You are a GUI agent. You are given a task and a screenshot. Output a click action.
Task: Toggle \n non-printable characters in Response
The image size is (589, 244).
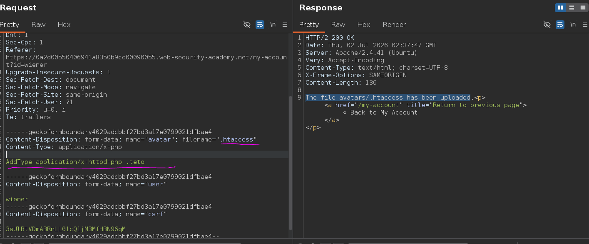pos(573,25)
